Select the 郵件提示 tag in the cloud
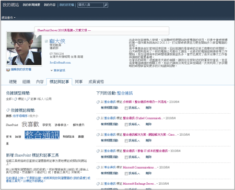 click(78, 125)
